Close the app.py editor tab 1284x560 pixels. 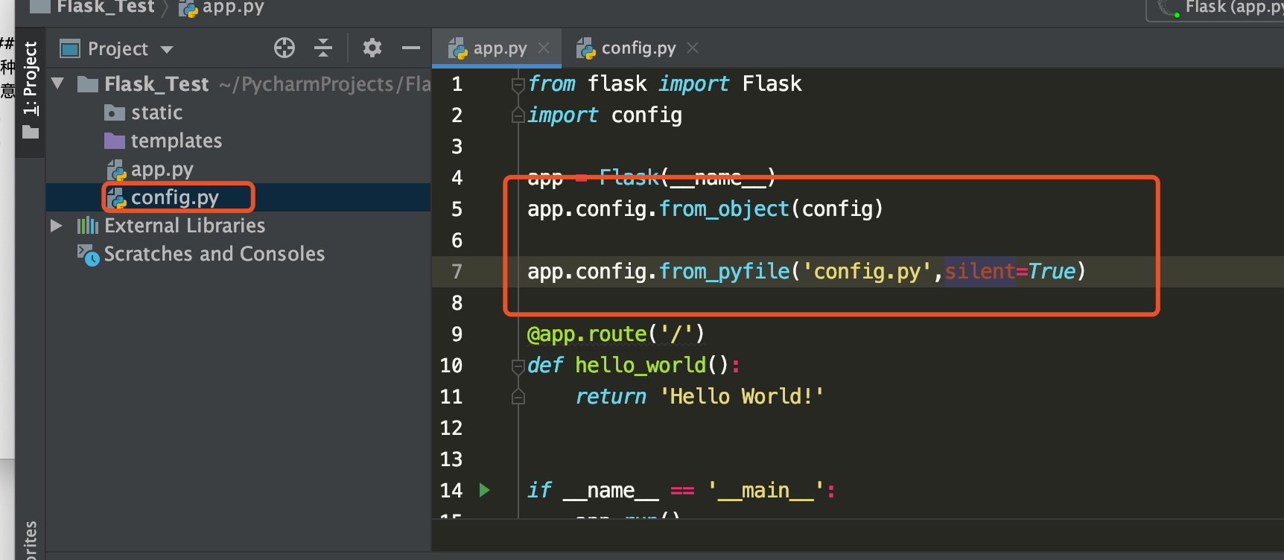[x=544, y=48]
